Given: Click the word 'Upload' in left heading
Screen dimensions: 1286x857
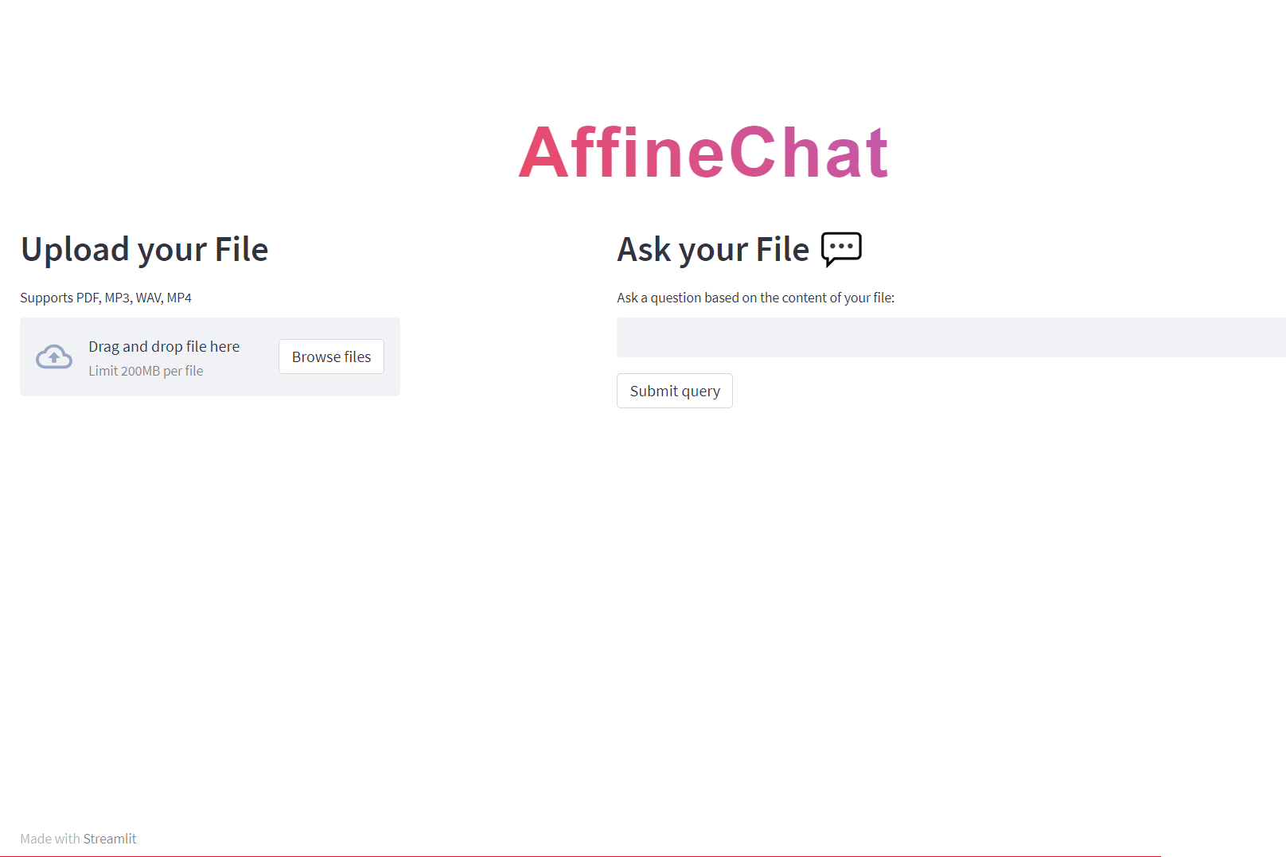Looking at the screenshot, I should pos(75,250).
